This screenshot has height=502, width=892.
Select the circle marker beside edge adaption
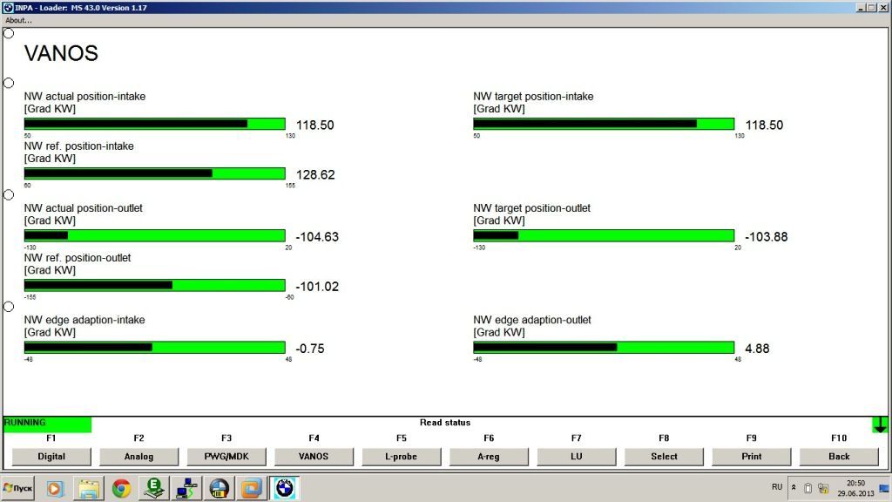(x=9, y=307)
